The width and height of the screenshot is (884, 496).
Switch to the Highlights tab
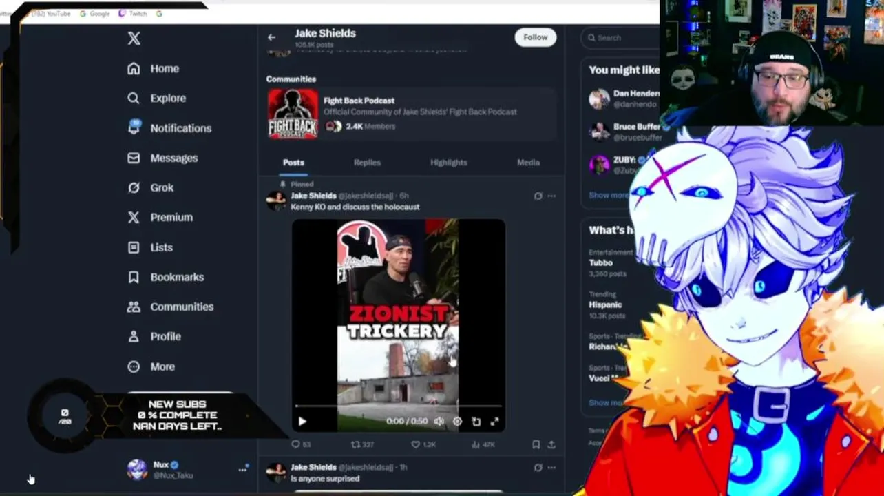pos(449,163)
